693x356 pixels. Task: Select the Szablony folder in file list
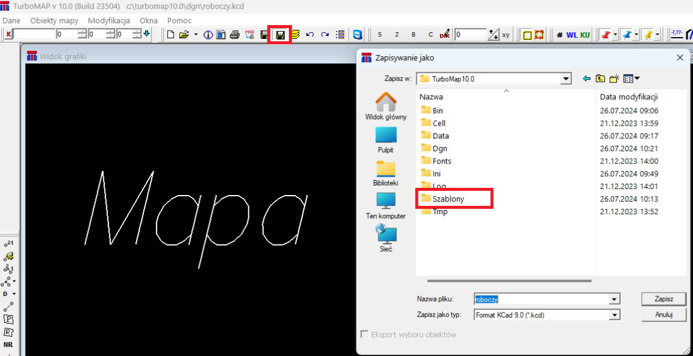coord(448,199)
